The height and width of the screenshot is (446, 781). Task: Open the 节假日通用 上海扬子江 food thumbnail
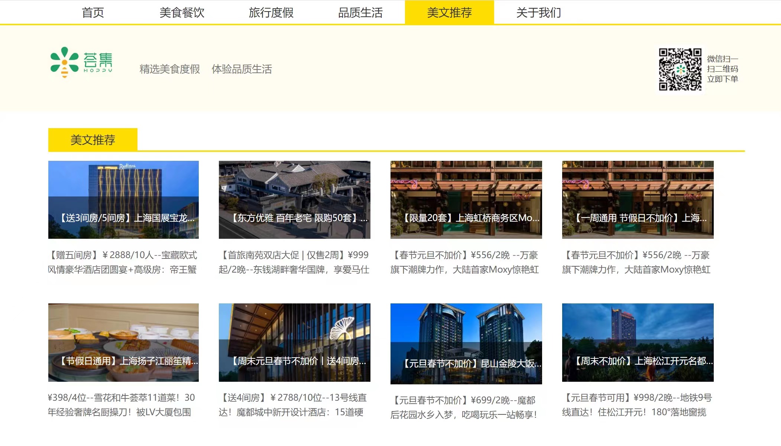123,342
